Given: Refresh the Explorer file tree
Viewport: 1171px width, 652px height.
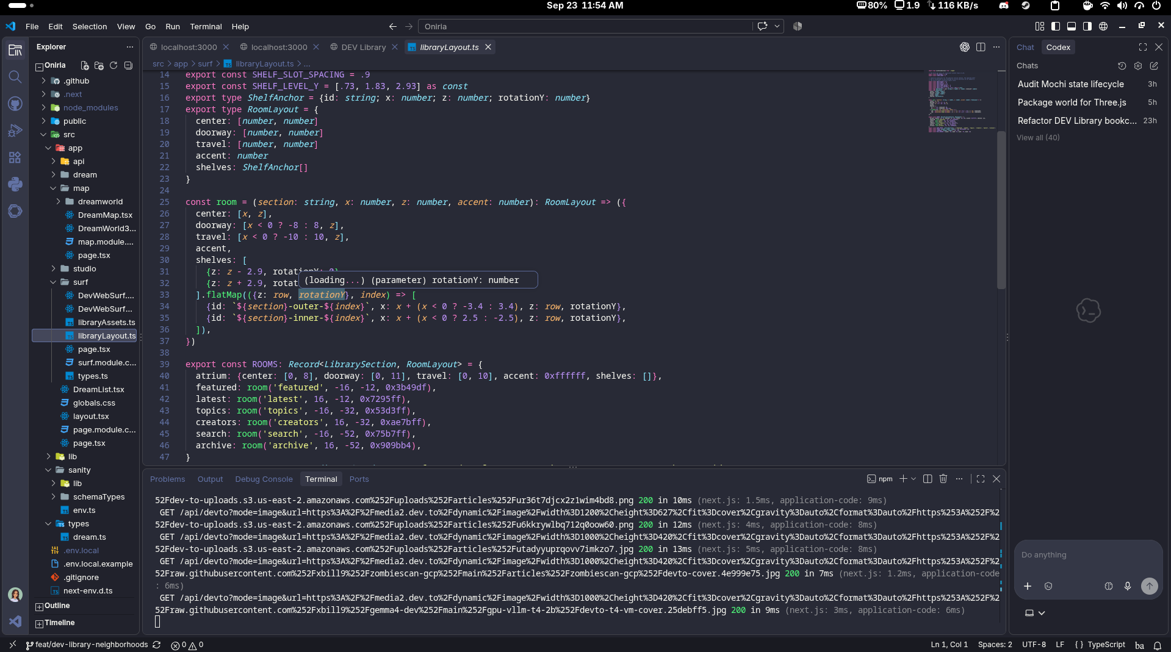Looking at the screenshot, I should click(x=113, y=65).
